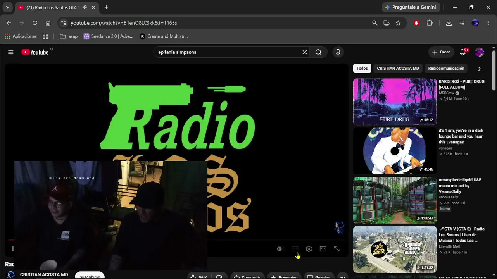Open the Crear menu
Screen dimensions: 497x279
(441, 52)
